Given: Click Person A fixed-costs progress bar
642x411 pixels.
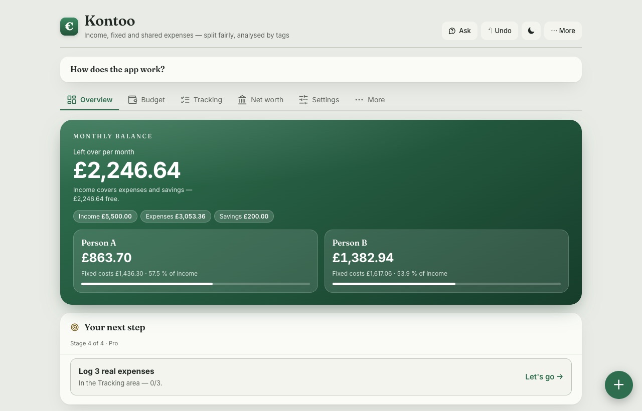Looking at the screenshot, I should click(196, 284).
